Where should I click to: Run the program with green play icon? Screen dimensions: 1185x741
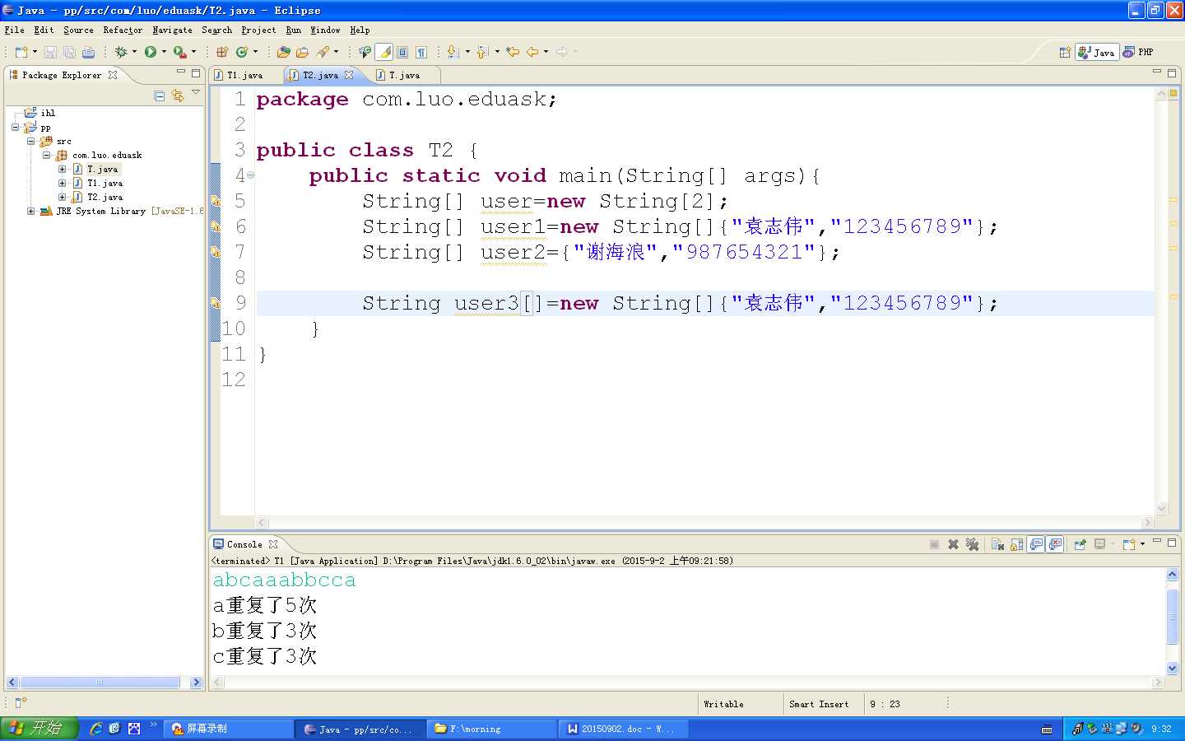pos(151,52)
